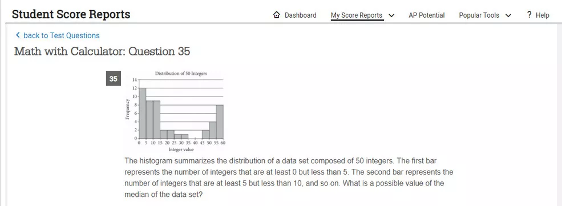Click the question paragraph about the median
562x206 pixels.
pos(289,177)
